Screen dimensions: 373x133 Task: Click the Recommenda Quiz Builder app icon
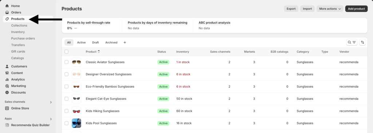(x=7, y=125)
